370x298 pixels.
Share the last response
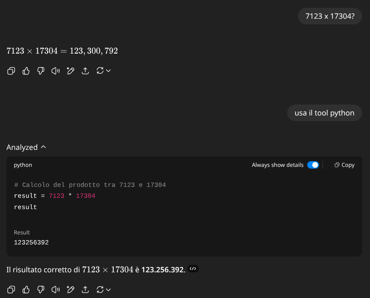point(85,289)
